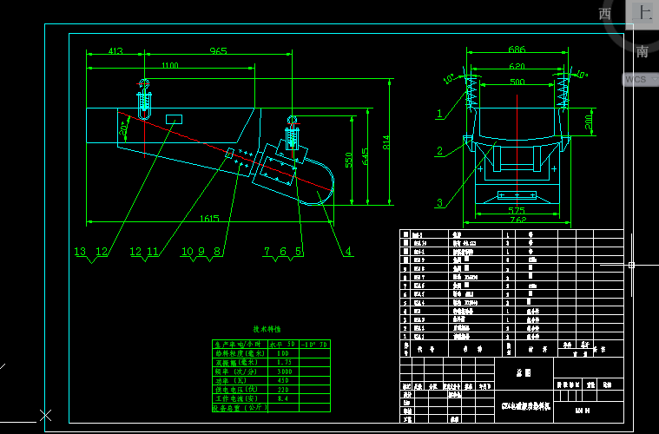The height and width of the screenshot is (434, 659).
Task: Select the 生产率 吨/小时 table cell
Action: tap(240, 344)
